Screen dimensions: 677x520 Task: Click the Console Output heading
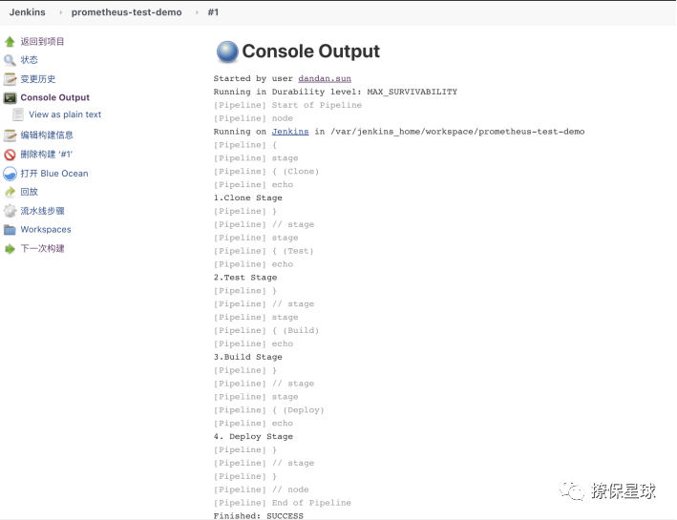311,52
